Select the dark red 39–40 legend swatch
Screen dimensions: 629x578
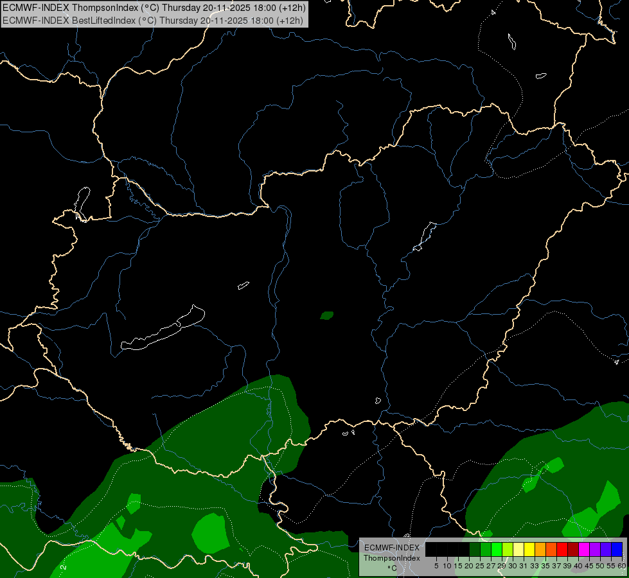[x=573, y=549]
